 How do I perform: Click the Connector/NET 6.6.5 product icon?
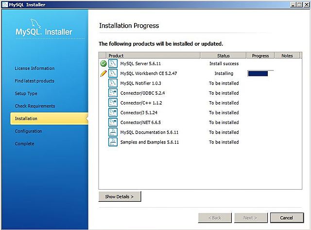113,122
